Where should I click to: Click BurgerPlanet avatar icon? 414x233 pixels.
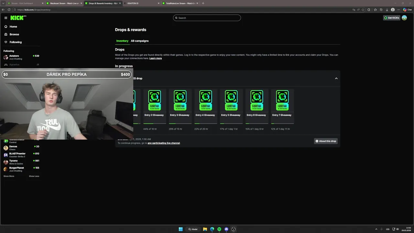pos(6,169)
